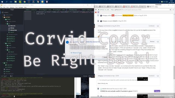This screenshot has width=175, height=98.
Task: Show hidden system tray icons chevron
Action: coord(160,2)
